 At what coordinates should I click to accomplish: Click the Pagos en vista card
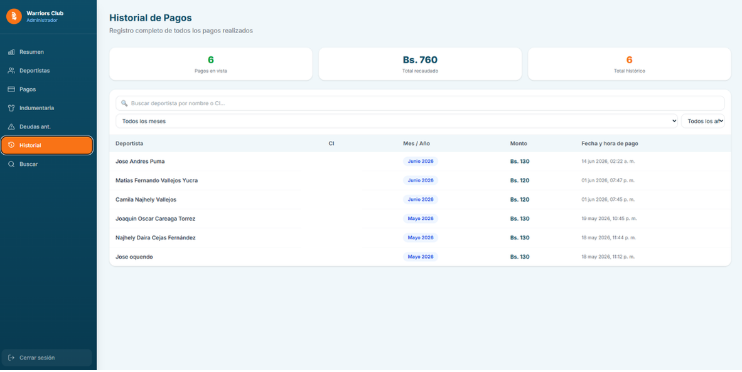pyautogui.click(x=210, y=64)
